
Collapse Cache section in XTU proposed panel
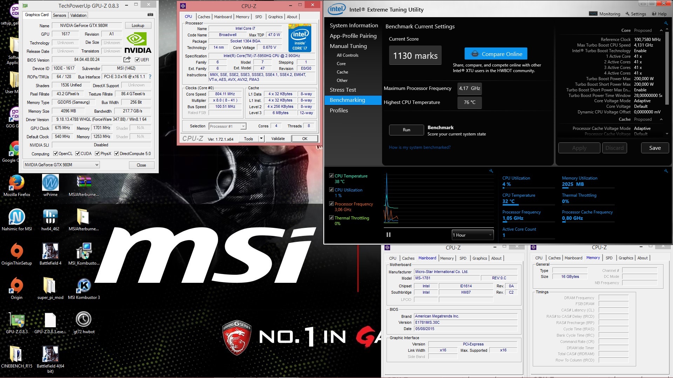coord(661,119)
